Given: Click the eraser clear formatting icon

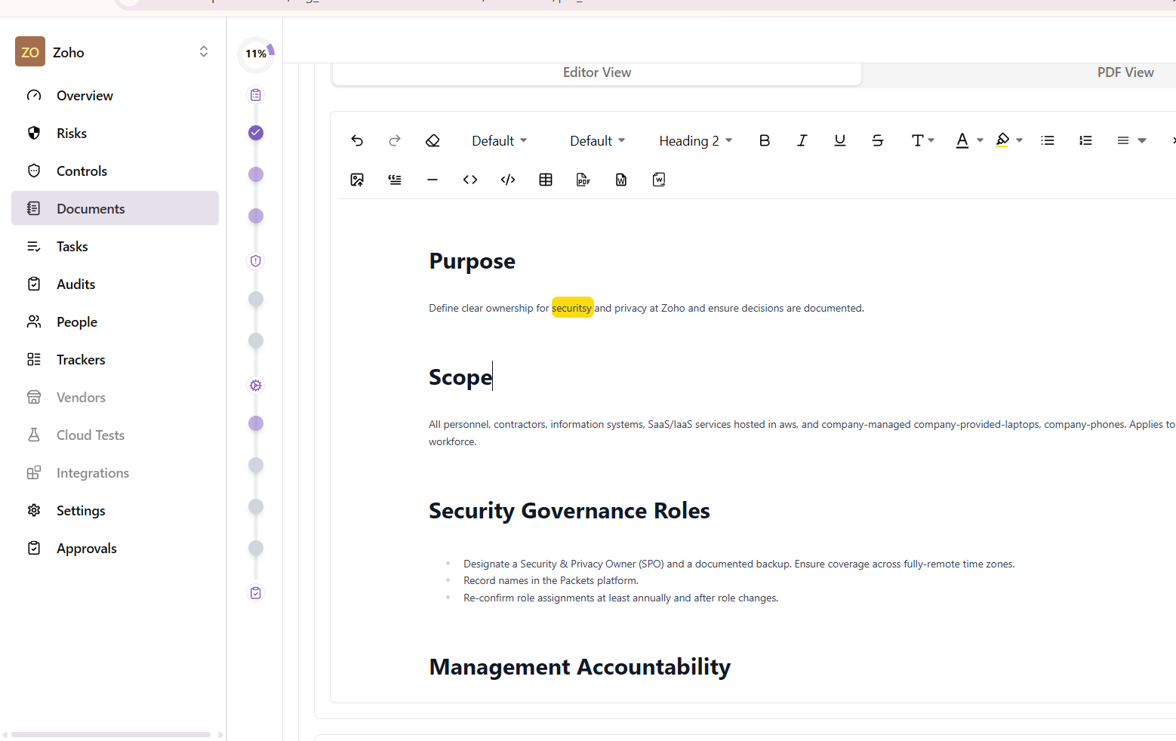Looking at the screenshot, I should [433, 140].
